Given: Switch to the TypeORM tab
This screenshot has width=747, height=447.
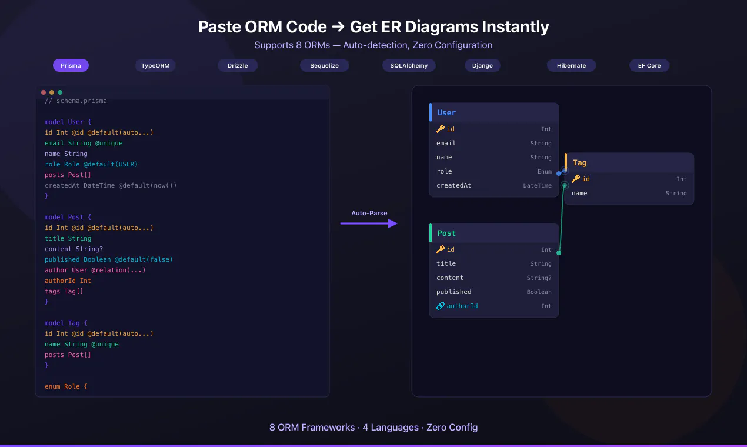Looking at the screenshot, I should [x=155, y=65].
